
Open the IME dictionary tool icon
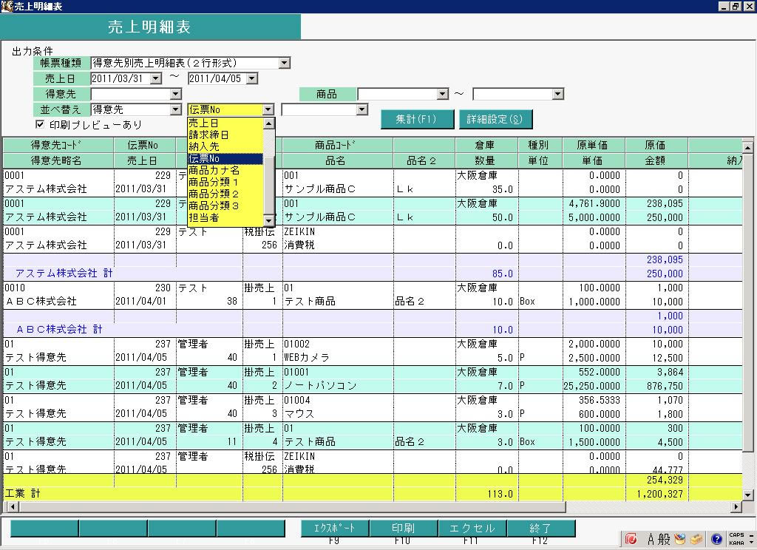[x=696, y=539]
